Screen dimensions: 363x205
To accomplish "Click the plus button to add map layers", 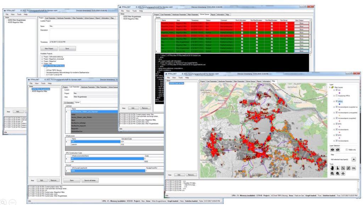I will click(x=353, y=160).
